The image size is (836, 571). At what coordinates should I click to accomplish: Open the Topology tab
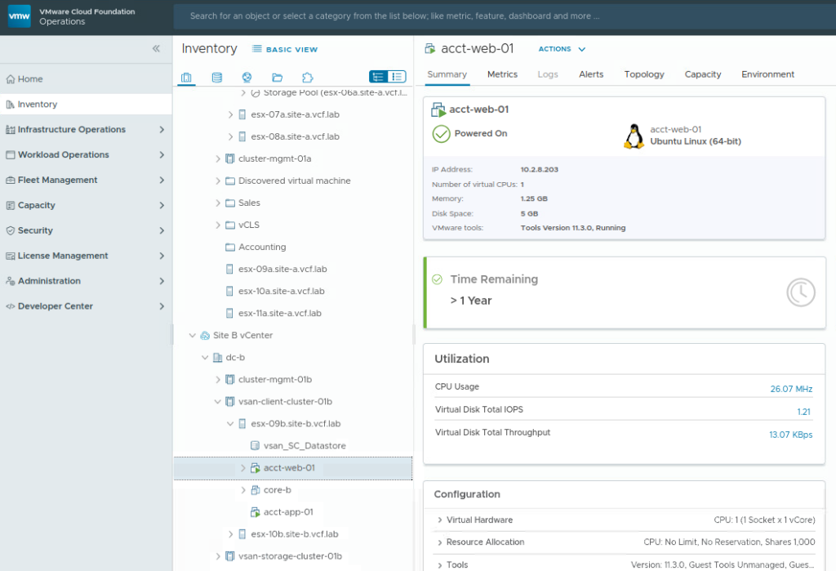tap(644, 74)
